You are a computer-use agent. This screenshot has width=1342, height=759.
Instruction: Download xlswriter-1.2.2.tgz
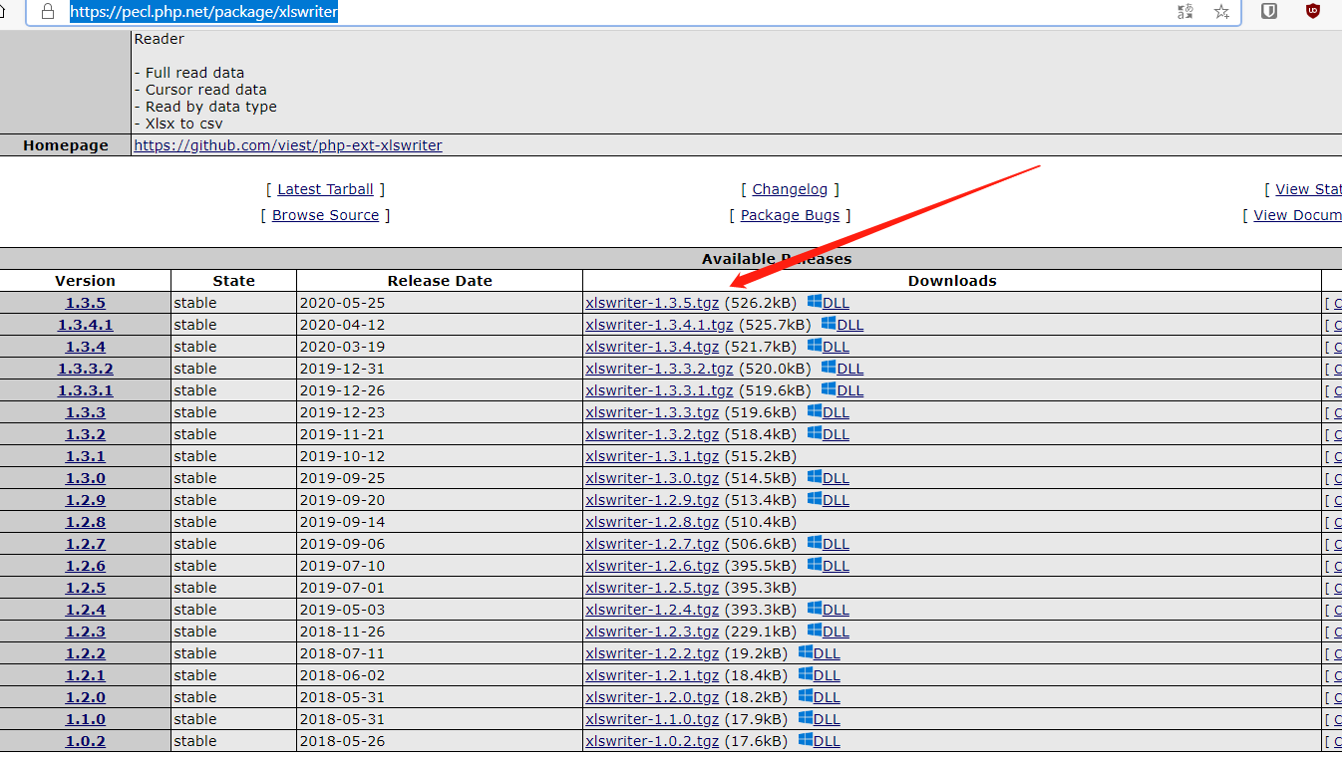click(652, 653)
